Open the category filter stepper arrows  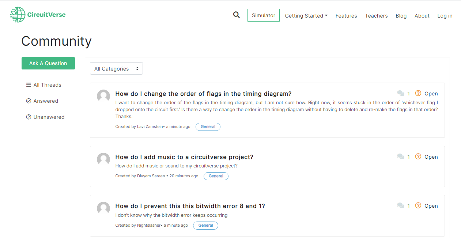(137, 68)
